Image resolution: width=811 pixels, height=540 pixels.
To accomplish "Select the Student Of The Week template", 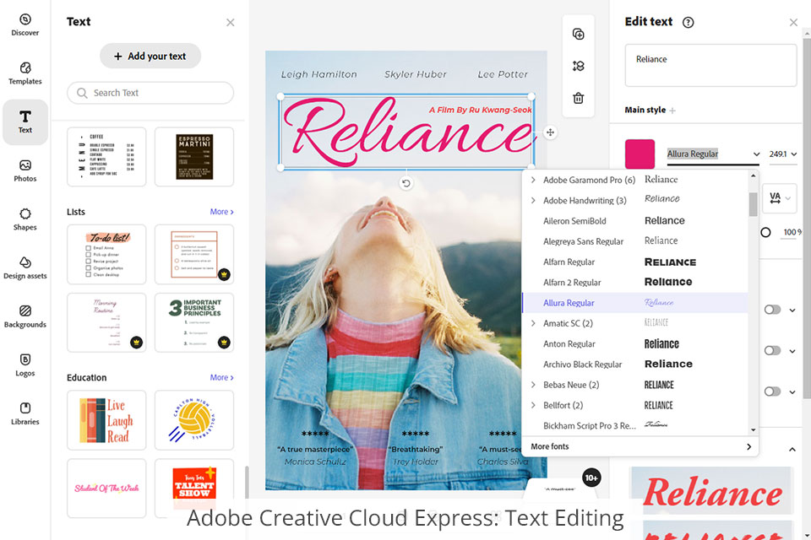I will [106, 488].
